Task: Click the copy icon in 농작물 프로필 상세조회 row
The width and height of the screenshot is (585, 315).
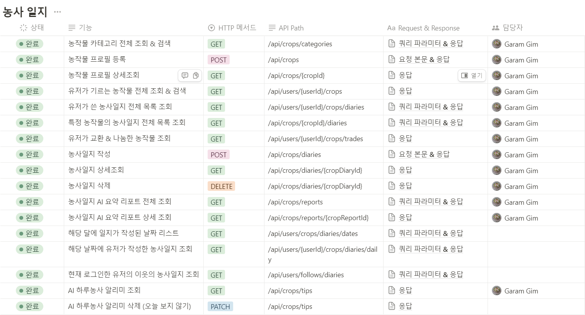Action: [x=196, y=76]
